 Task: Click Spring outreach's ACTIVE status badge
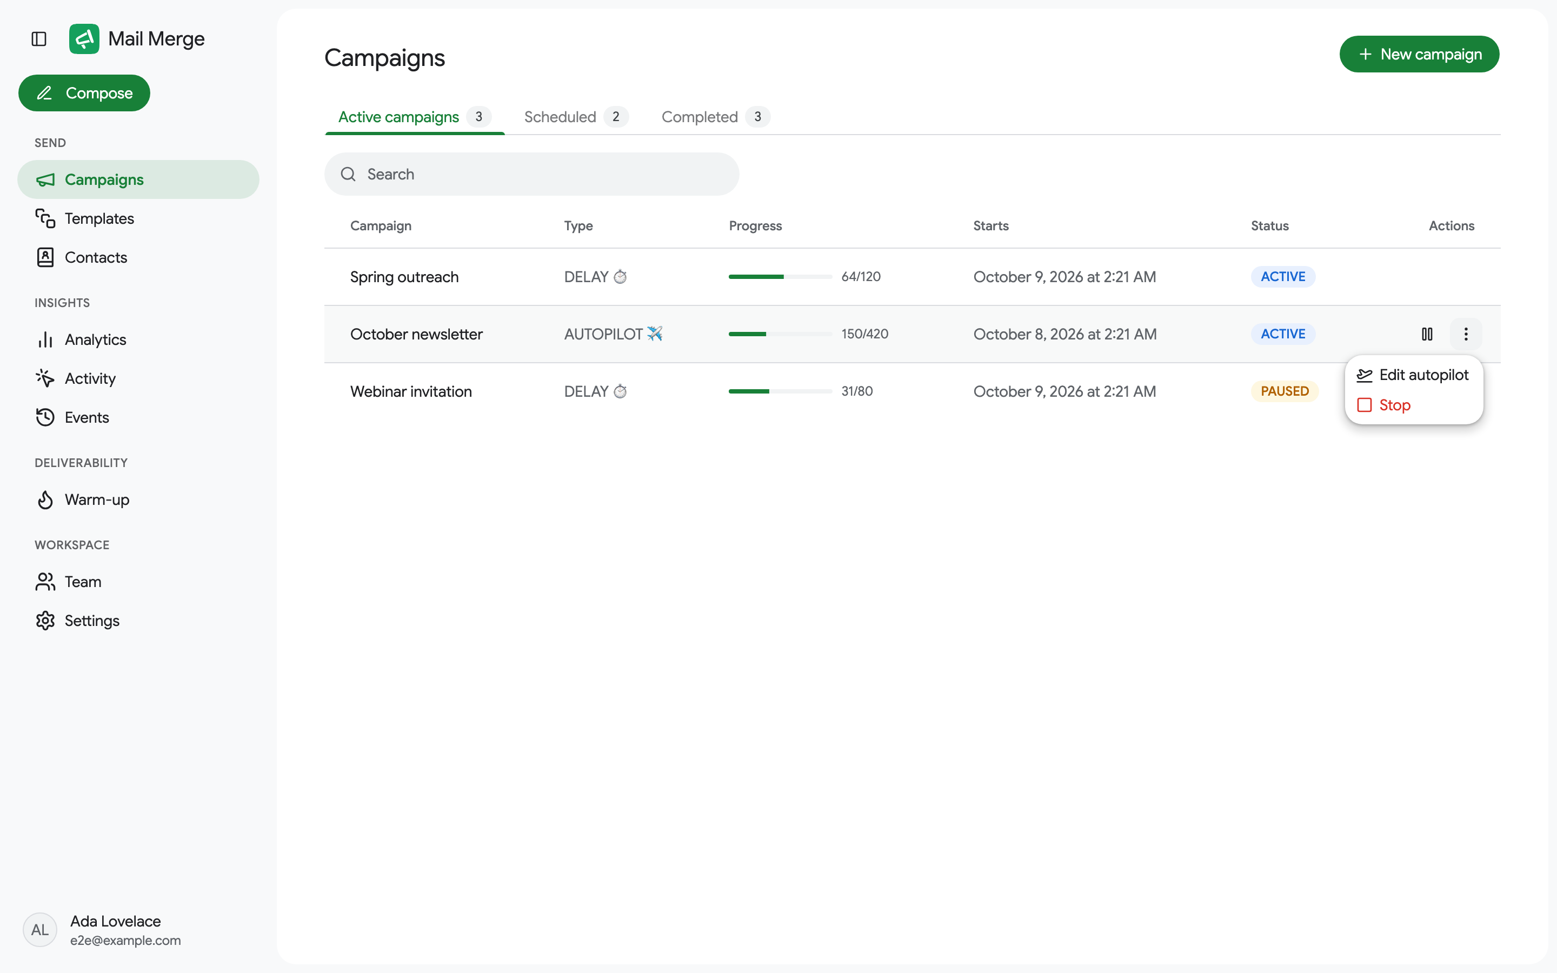(x=1283, y=277)
